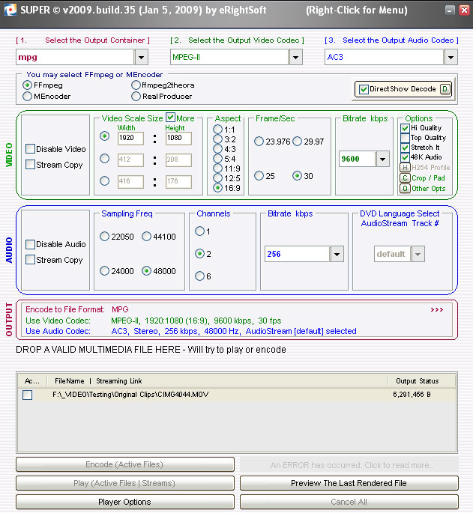Select Real Producer encoder
Screen dimensions: 473x513
[x=136, y=96]
